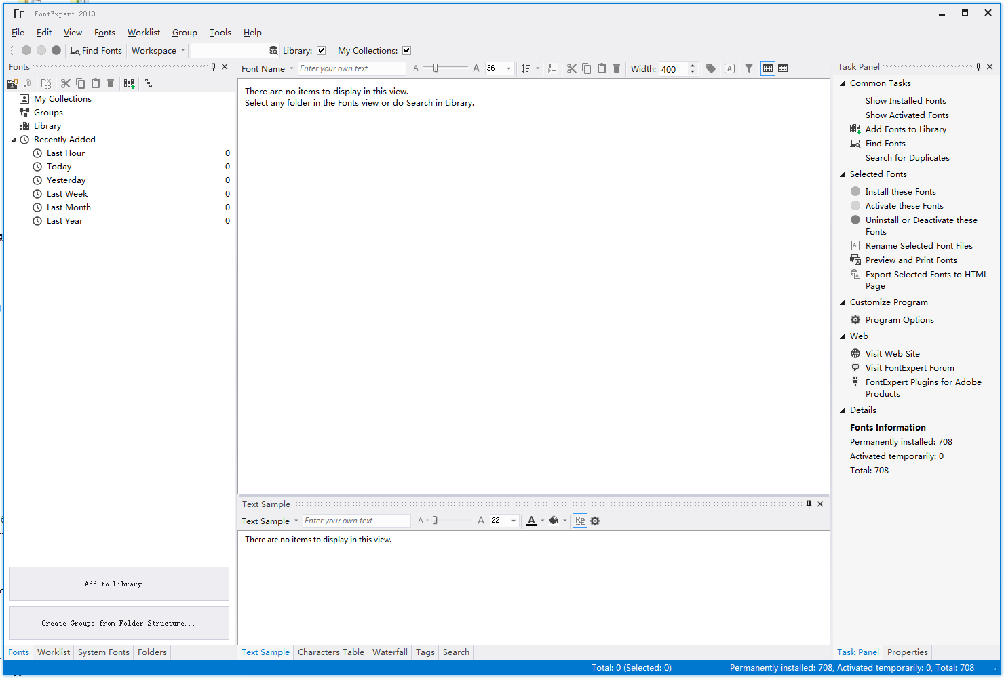Switch to System Fonts tab
The height and width of the screenshot is (678, 1004).
coord(104,652)
